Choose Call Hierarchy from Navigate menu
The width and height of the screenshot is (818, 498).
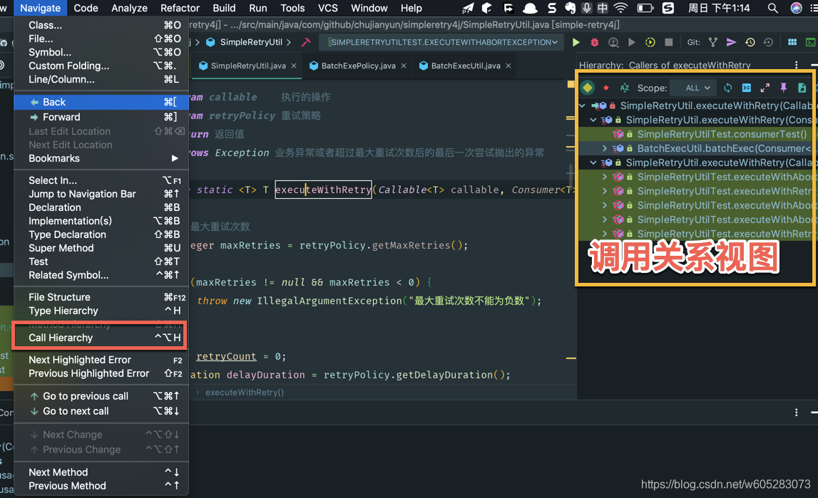(x=100, y=338)
